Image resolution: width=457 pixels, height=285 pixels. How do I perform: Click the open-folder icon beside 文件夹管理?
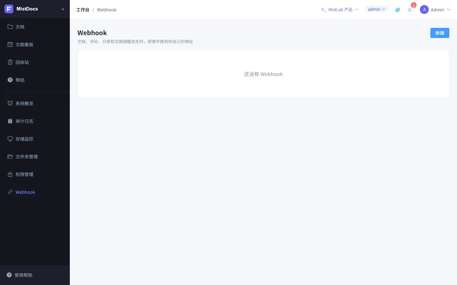10,156
